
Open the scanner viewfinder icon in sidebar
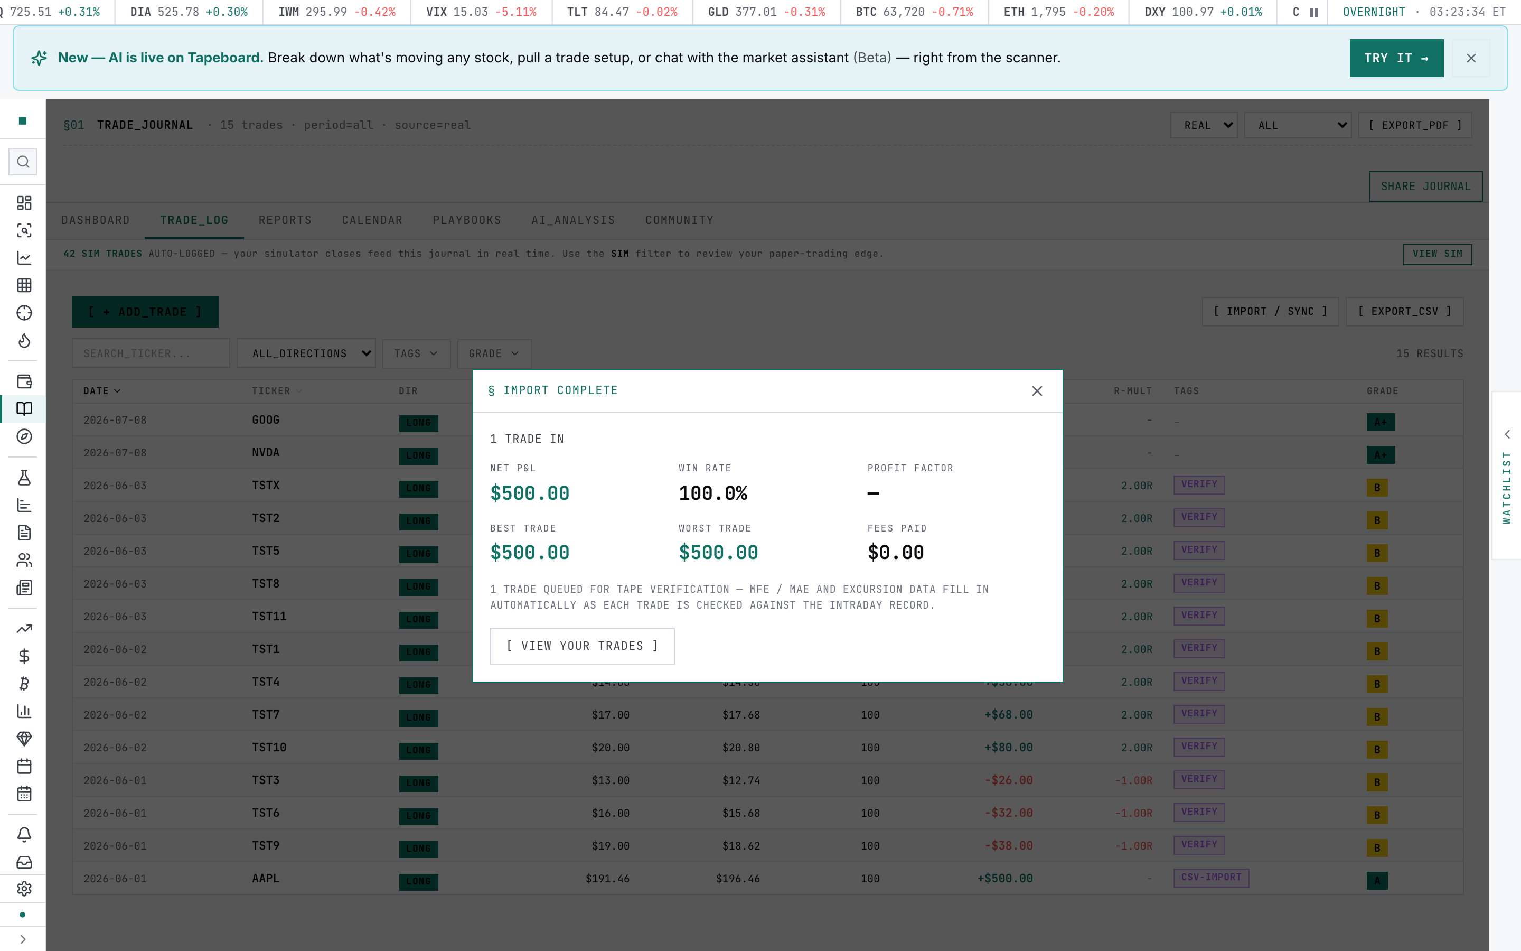tap(24, 230)
